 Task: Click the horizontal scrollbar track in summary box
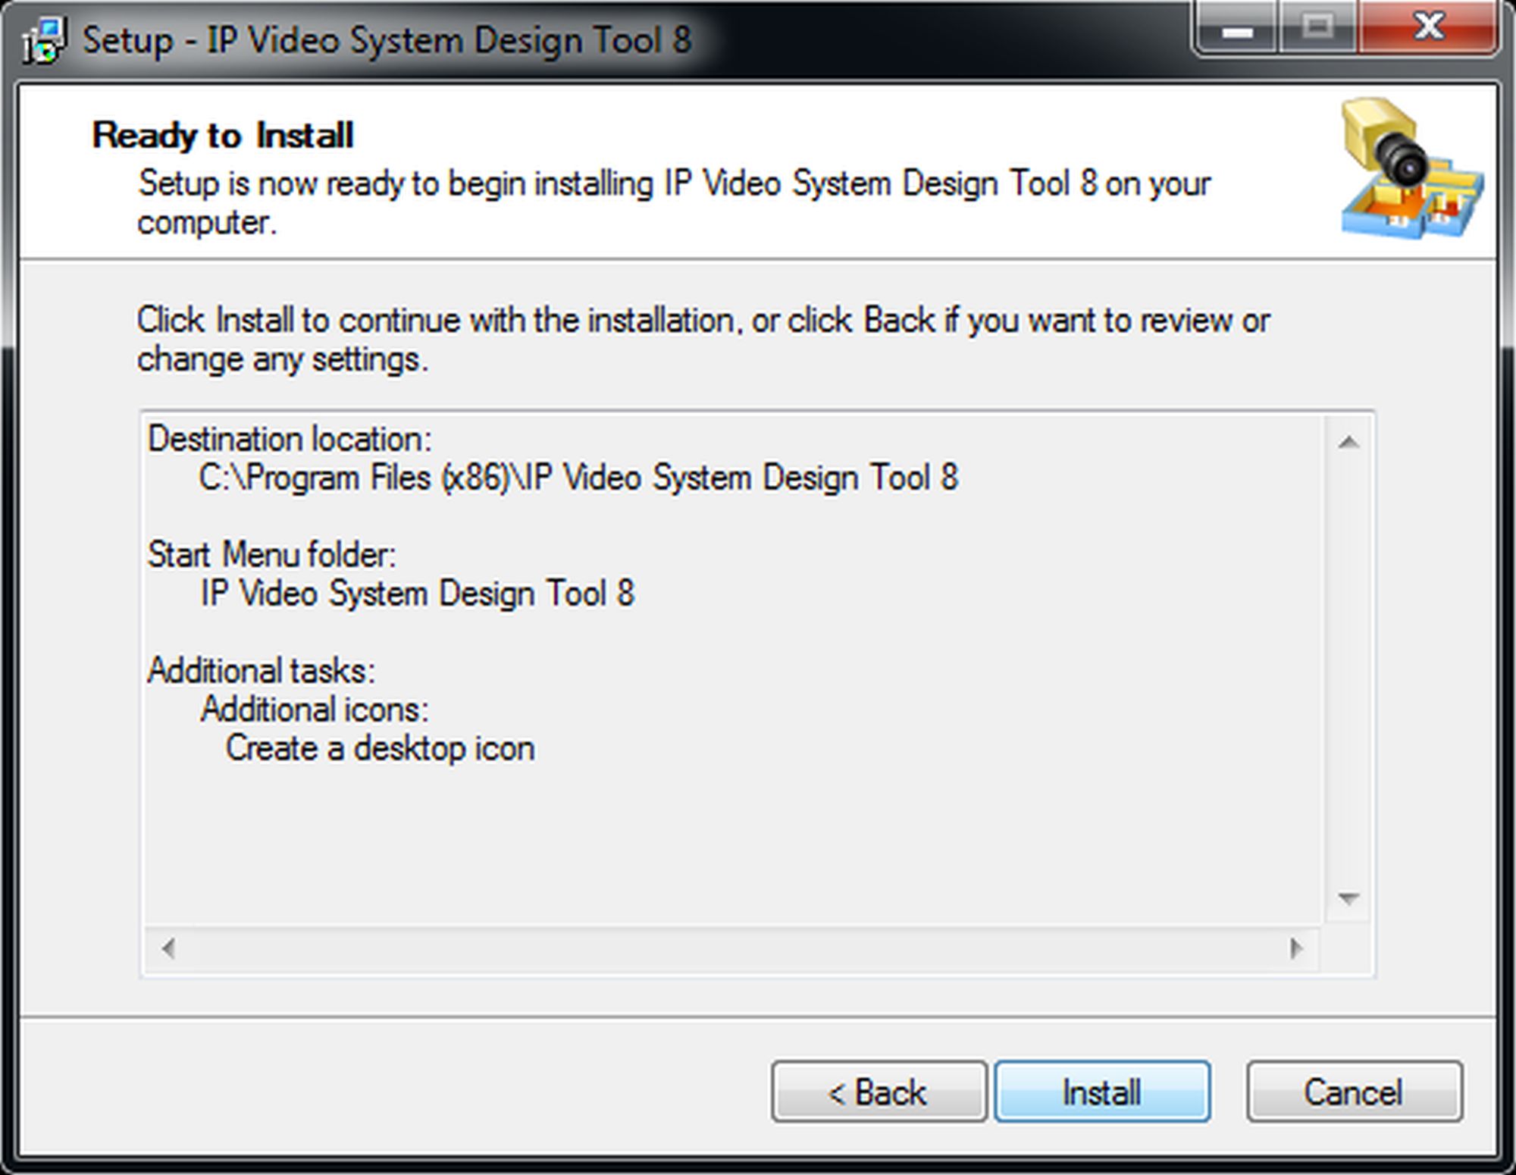(731, 948)
